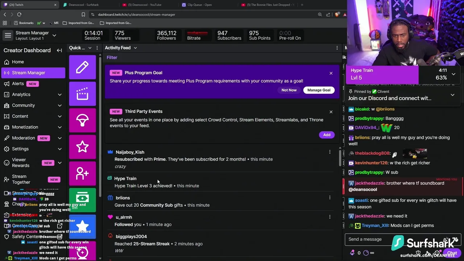Open the Bookmarks folder in bookmarks bar
Screen dimensions: 464x261
[24, 23]
